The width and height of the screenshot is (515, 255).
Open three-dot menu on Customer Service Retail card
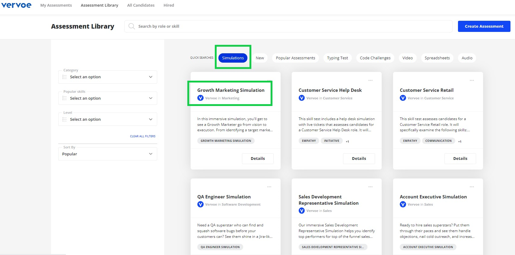[x=472, y=80]
